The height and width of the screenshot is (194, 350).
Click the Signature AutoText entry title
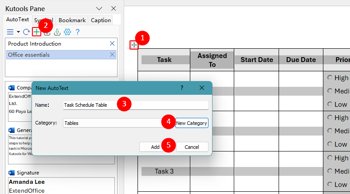click(x=28, y=173)
